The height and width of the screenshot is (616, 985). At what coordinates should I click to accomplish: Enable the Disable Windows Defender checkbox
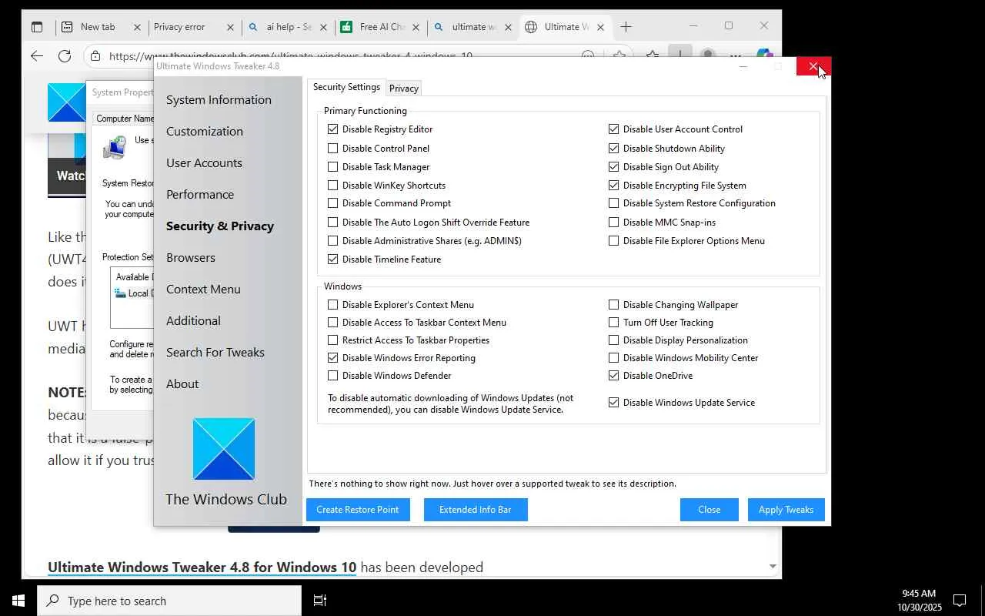click(332, 376)
